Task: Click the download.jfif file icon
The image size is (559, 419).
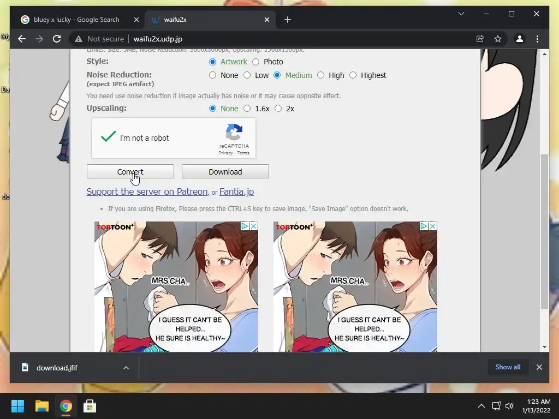Action: [x=25, y=367]
